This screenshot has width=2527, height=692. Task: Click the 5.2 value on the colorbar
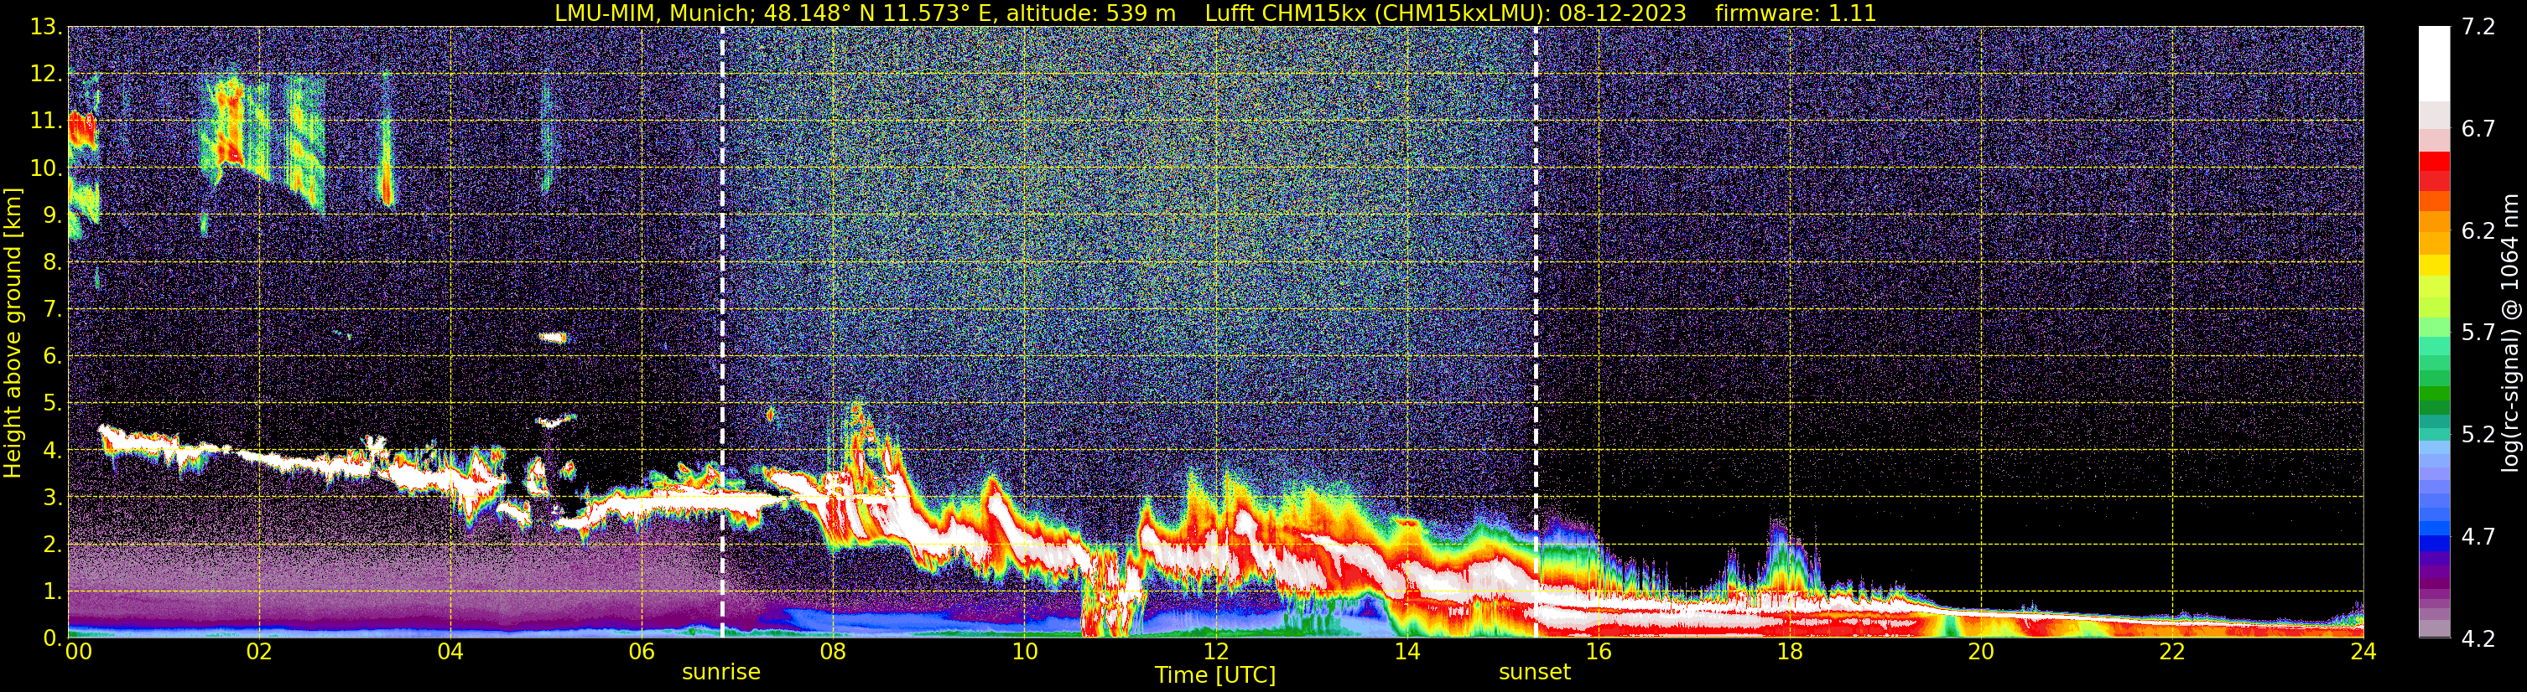[x=2478, y=435]
